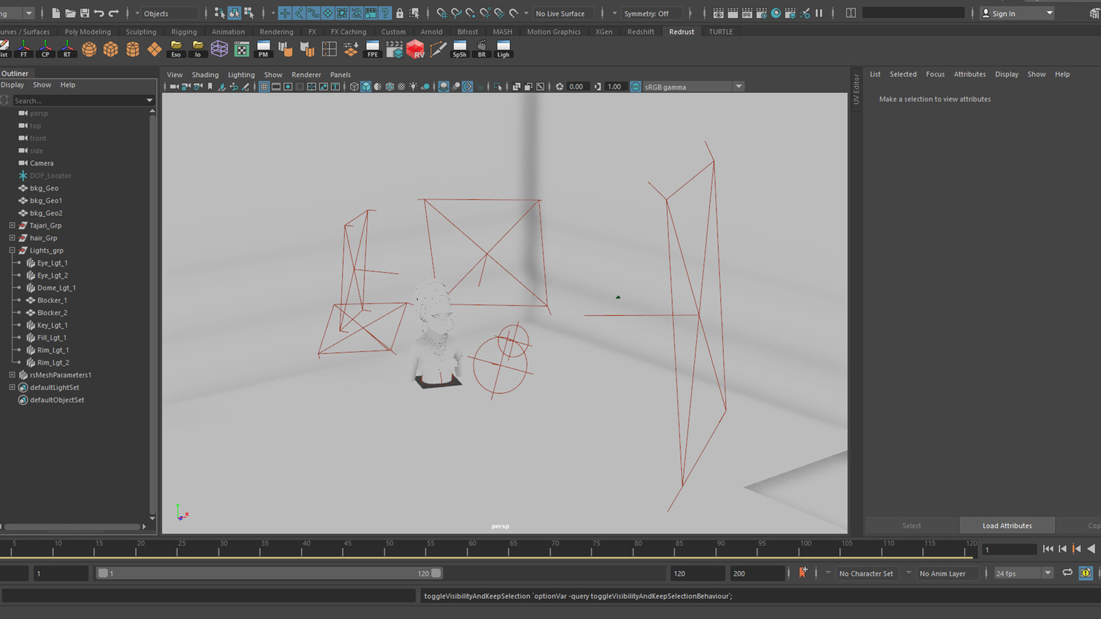
Task: Collapse the Lights_grp node
Action: 12,250
